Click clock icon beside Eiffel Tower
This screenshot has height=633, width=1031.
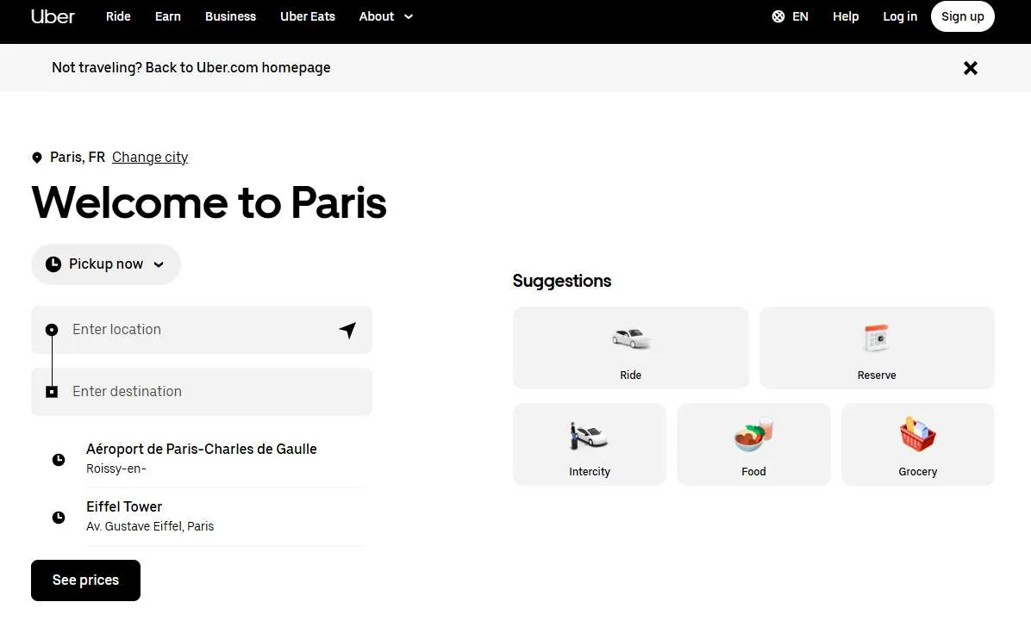click(x=59, y=518)
